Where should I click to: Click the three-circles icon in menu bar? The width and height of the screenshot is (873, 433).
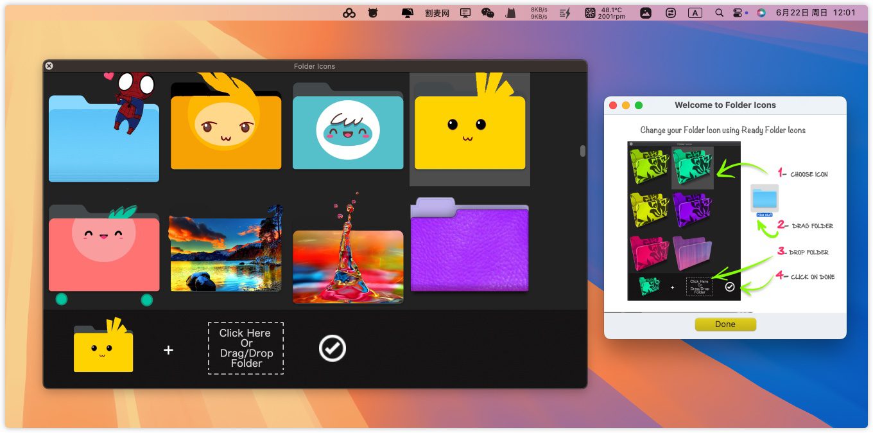[x=349, y=13]
